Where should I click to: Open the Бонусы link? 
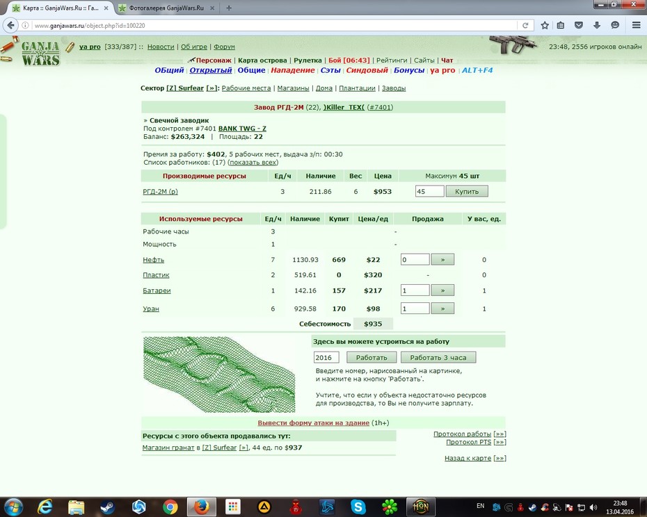pos(409,70)
